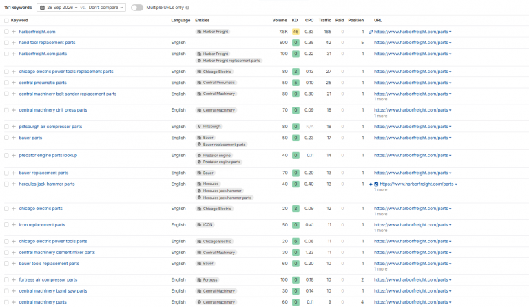
Task: Expand URL dropdown arrow on harborfreight.com row
Action: [450, 32]
